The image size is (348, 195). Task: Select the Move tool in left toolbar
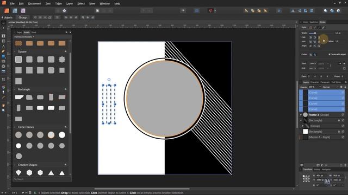[x=3, y=23]
